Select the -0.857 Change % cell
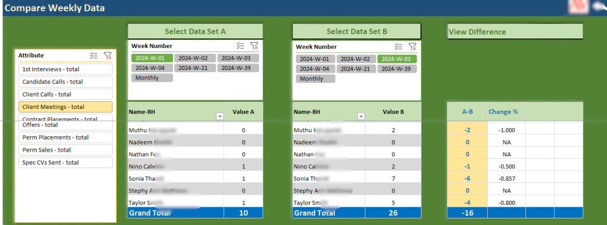 pos(506,179)
